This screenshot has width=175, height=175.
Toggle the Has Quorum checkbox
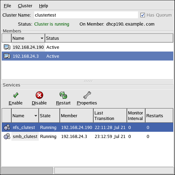coord(142,15)
